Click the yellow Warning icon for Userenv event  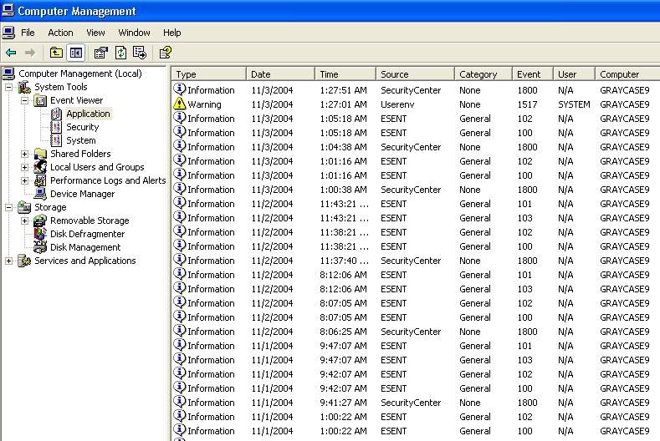pyautogui.click(x=180, y=104)
